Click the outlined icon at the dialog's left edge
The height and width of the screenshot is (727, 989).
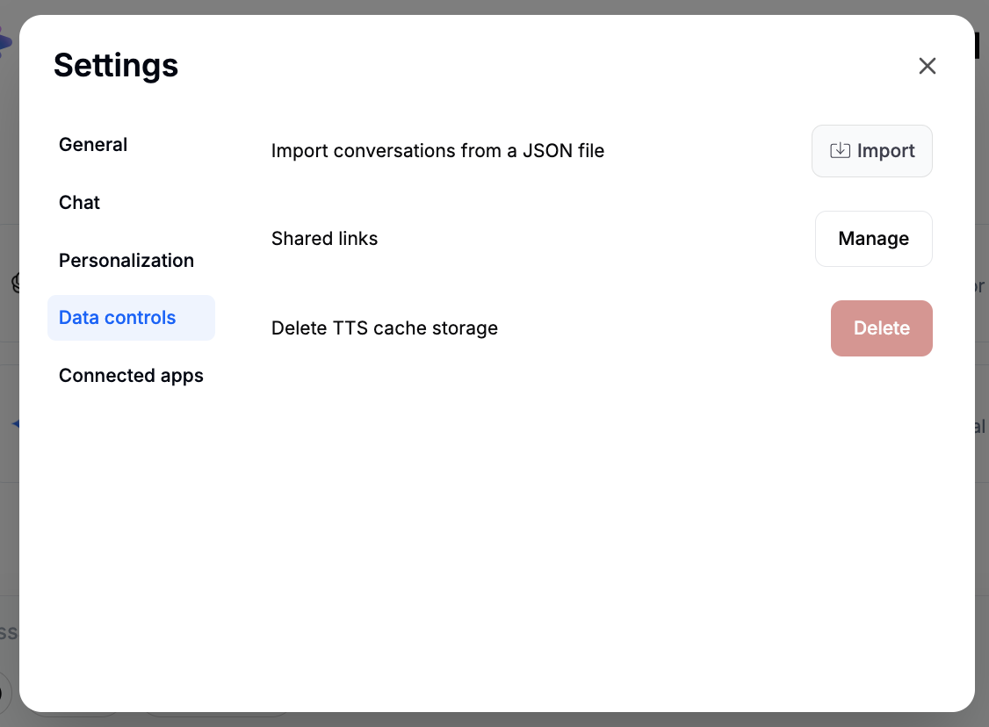click(15, 283)
